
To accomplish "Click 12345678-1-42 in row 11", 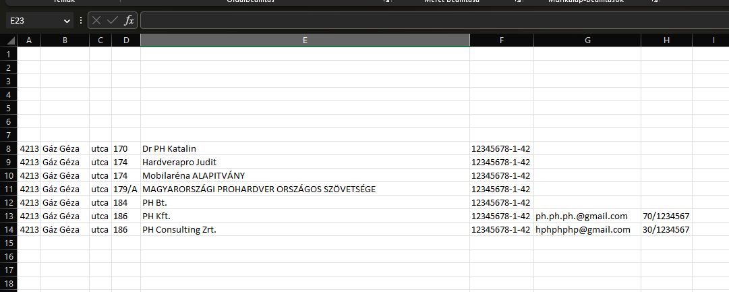I will (502, 189).
